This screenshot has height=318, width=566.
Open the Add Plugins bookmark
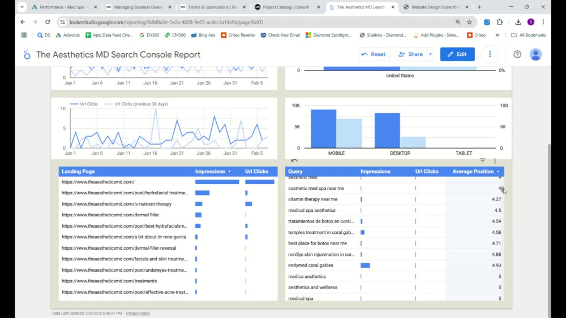coord(436,35)
